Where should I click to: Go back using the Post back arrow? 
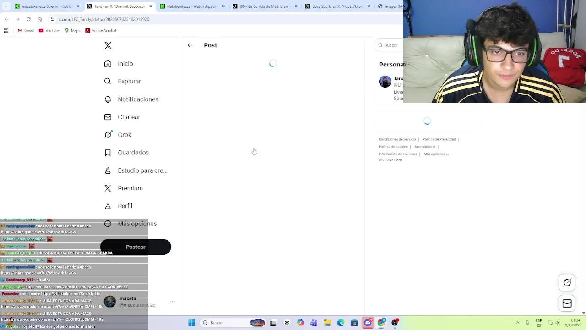point(190,45)
